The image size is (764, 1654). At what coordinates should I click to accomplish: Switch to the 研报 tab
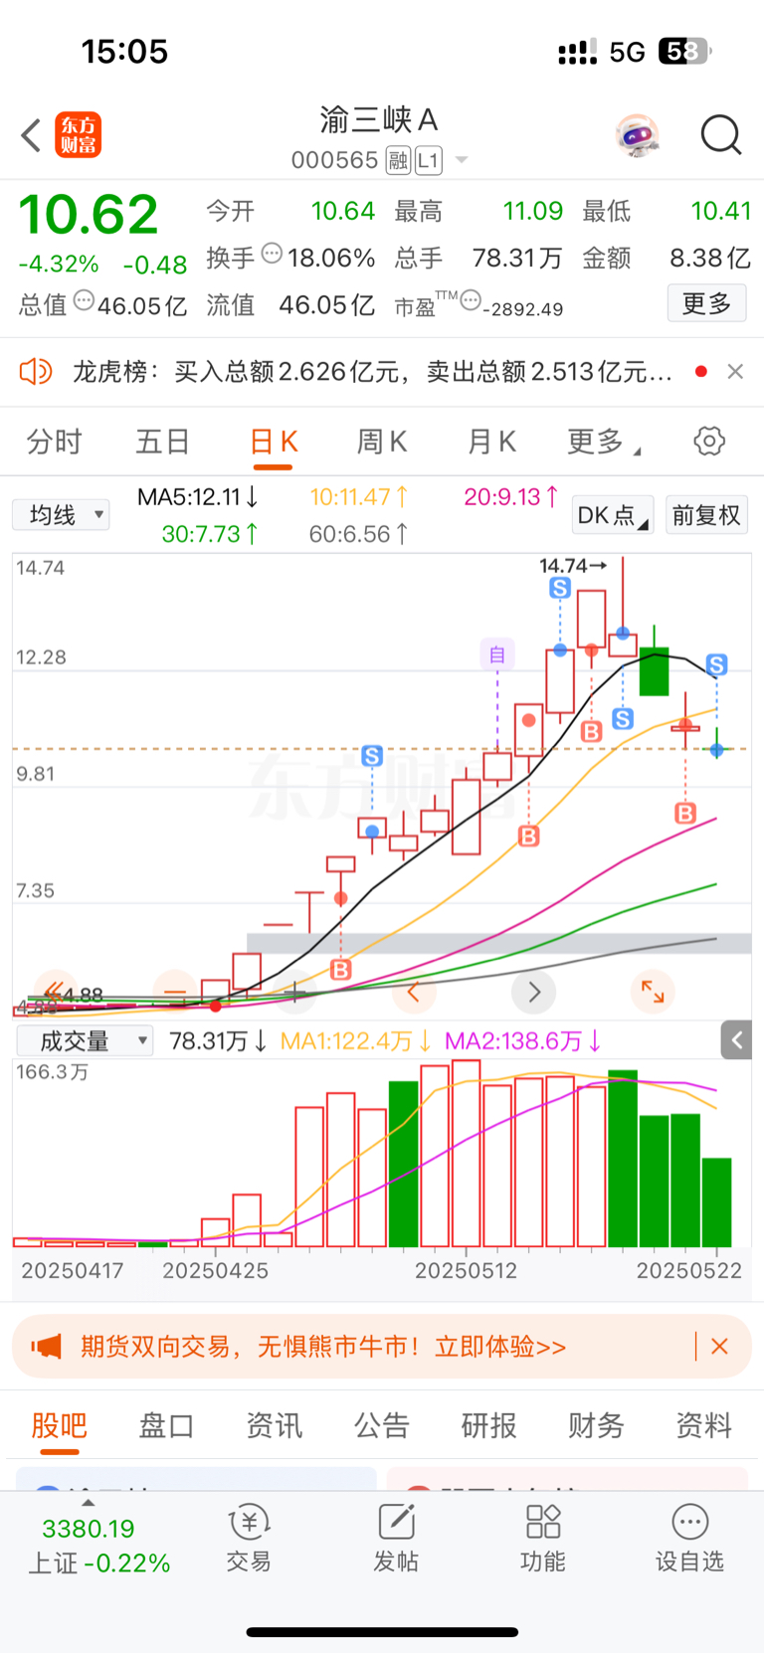click(x=488, y=1425)
